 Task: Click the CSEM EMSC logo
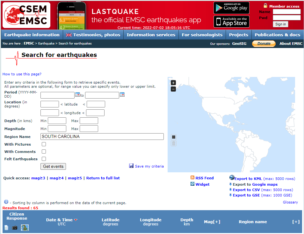click(x=26, y=15)
